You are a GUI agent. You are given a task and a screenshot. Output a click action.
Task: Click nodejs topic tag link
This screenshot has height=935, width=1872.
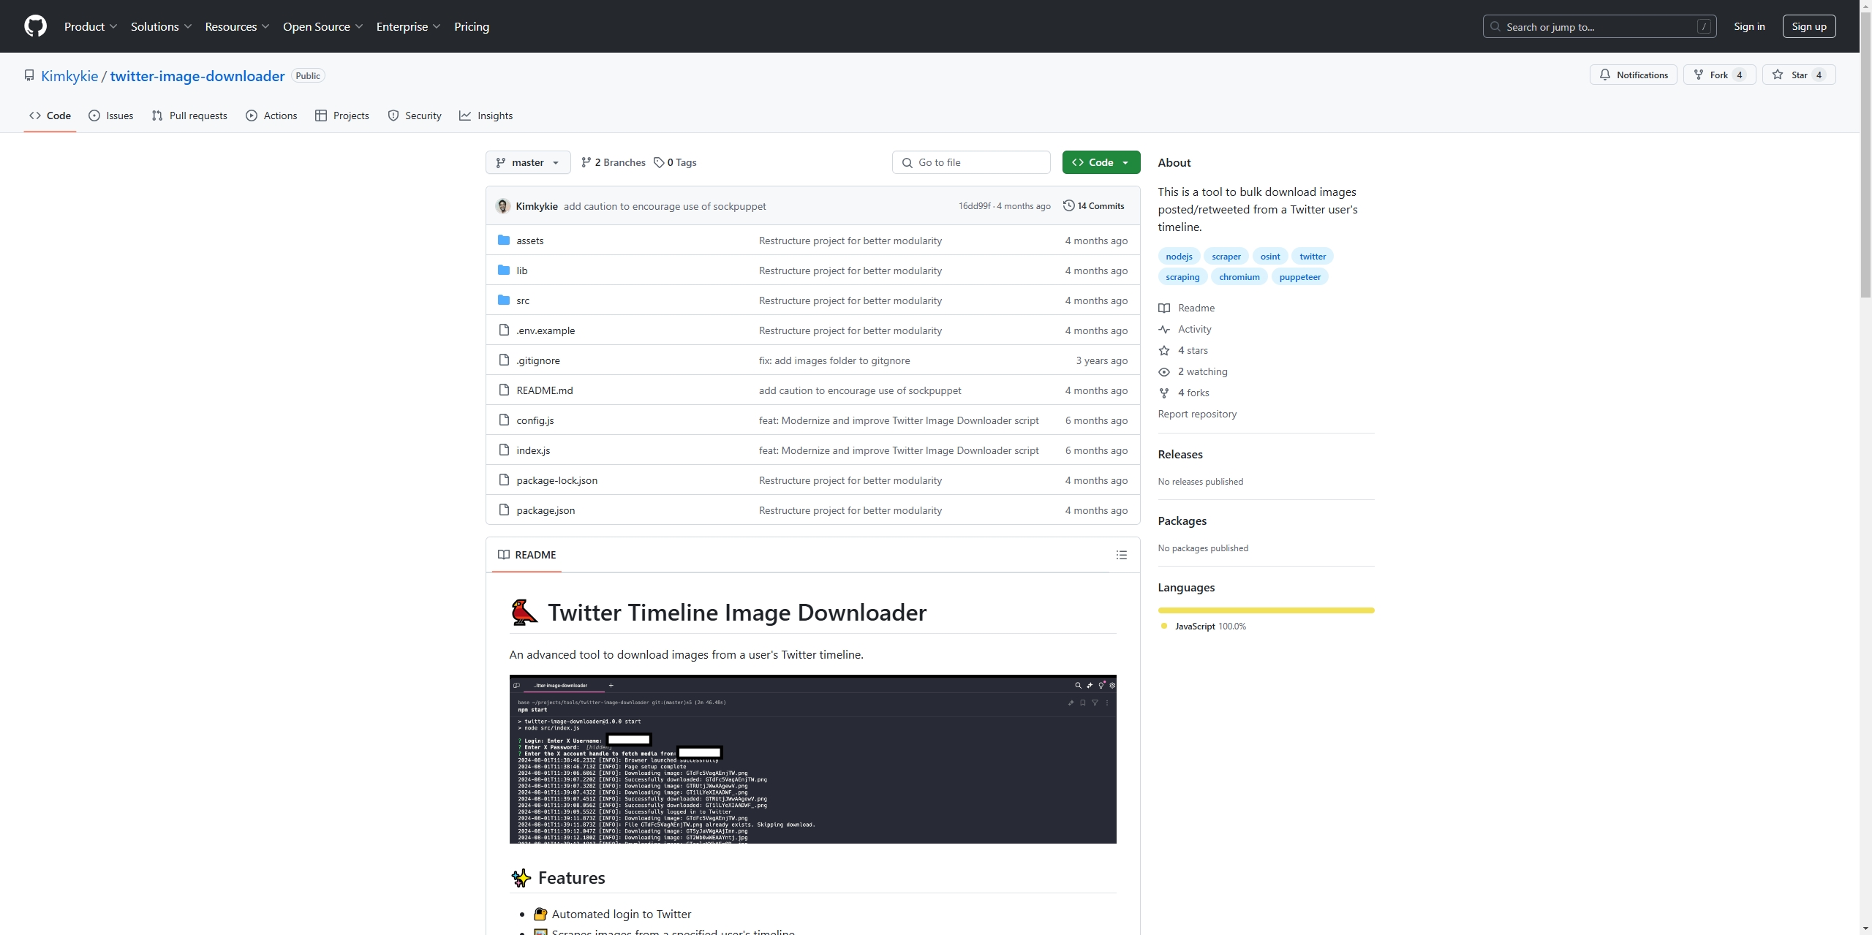tap(1181, 256)
